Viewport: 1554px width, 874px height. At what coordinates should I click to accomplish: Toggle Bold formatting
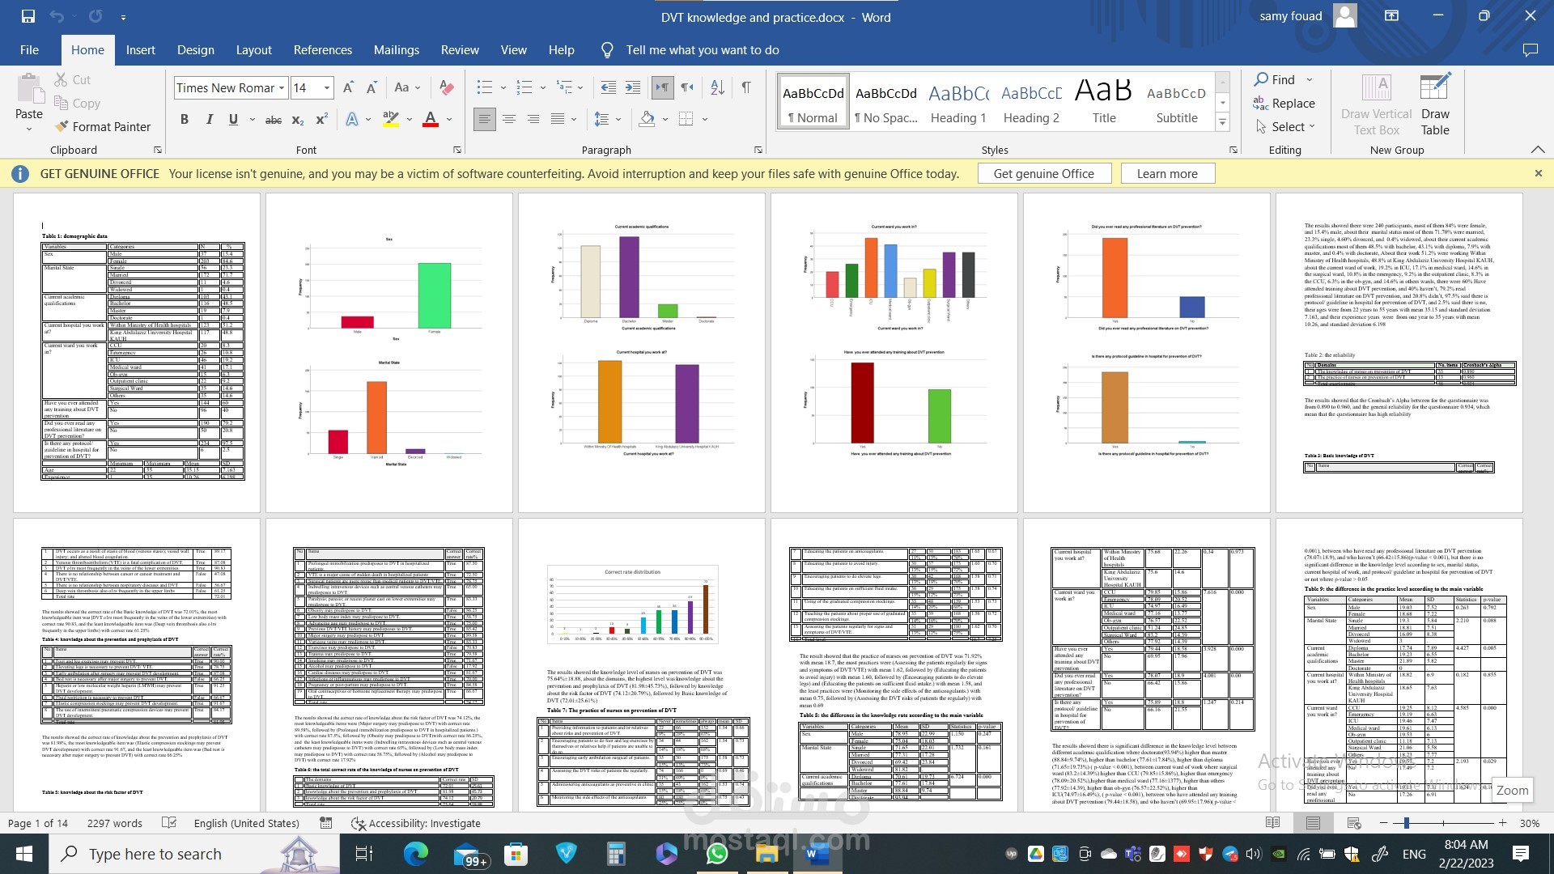185,119
